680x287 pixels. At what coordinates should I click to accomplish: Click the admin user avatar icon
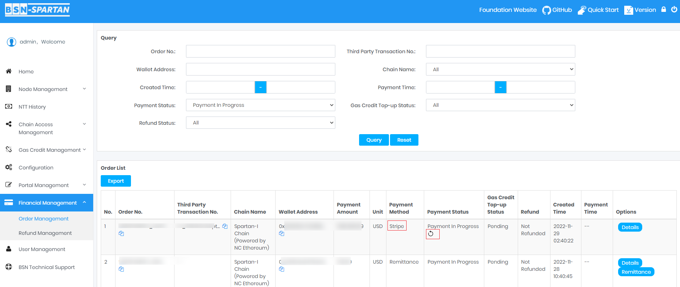(12, 42)
